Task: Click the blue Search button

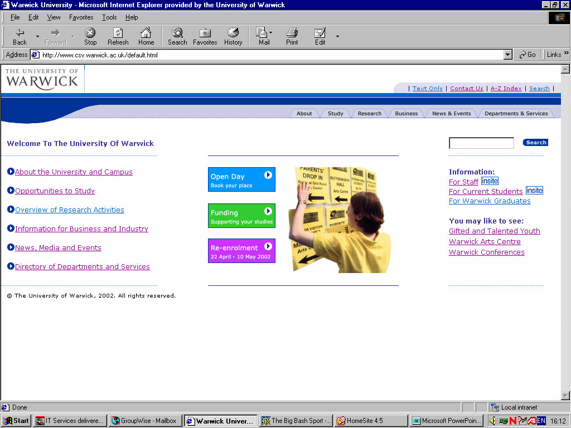Action: pos(535,143)
